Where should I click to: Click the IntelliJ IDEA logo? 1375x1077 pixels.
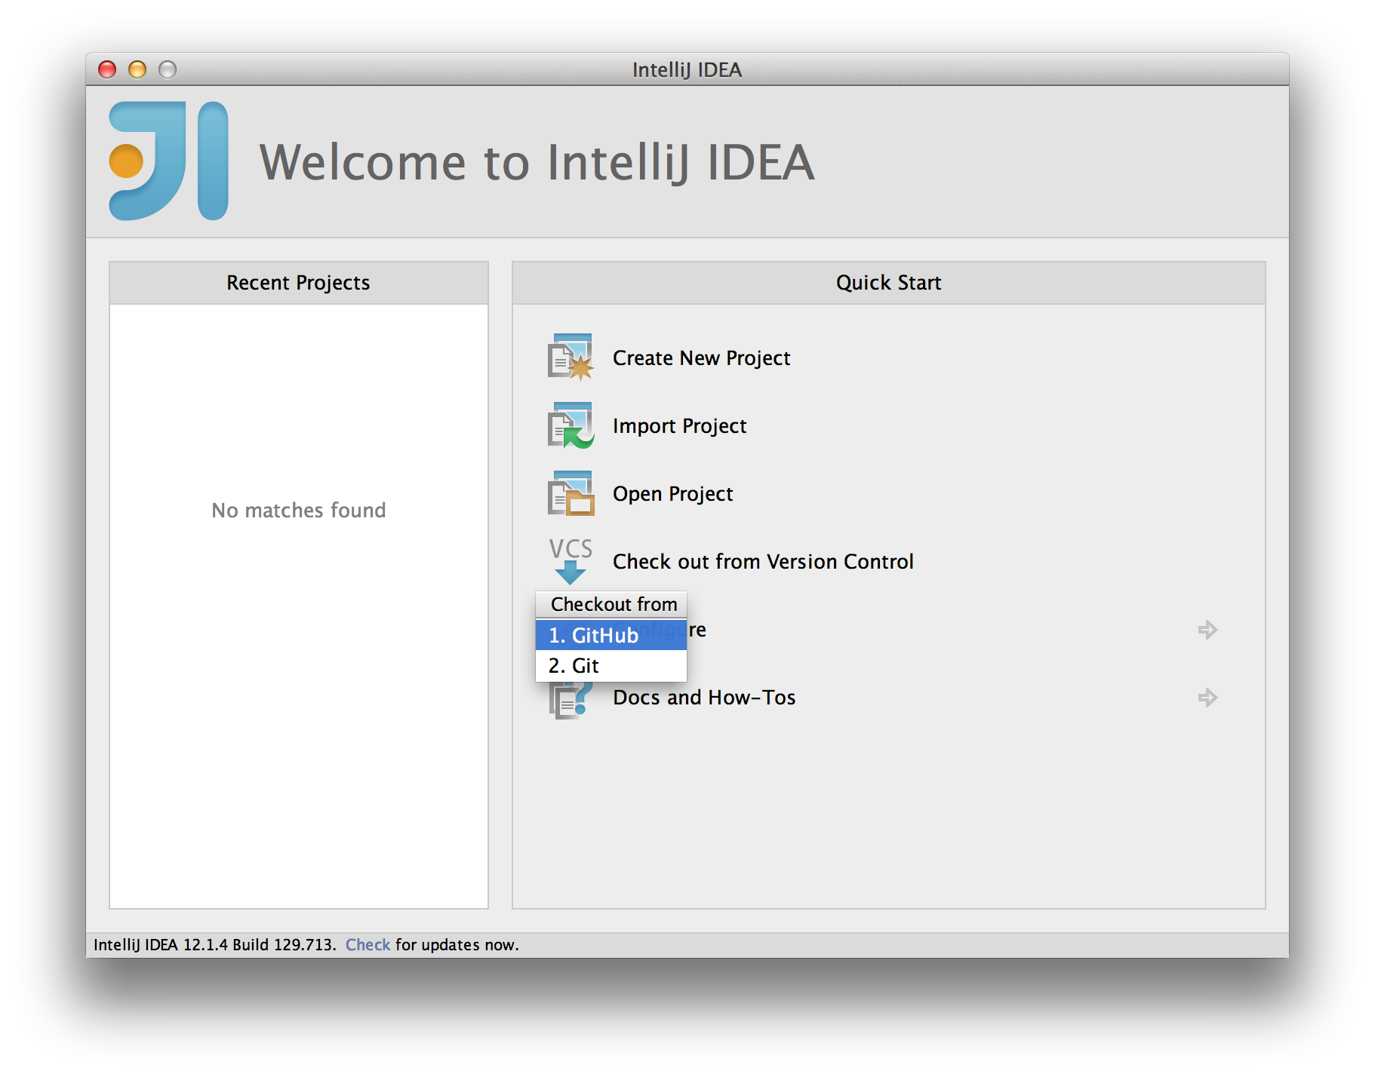pos(169,161)
